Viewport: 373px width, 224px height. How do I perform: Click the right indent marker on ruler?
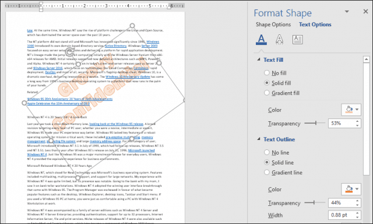(169, 7)
